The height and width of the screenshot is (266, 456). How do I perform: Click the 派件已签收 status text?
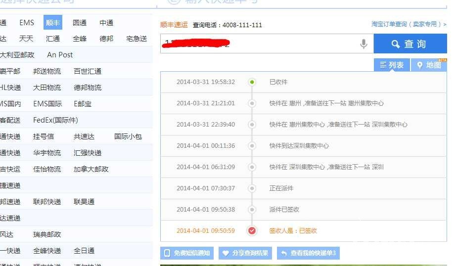[284, 209]
